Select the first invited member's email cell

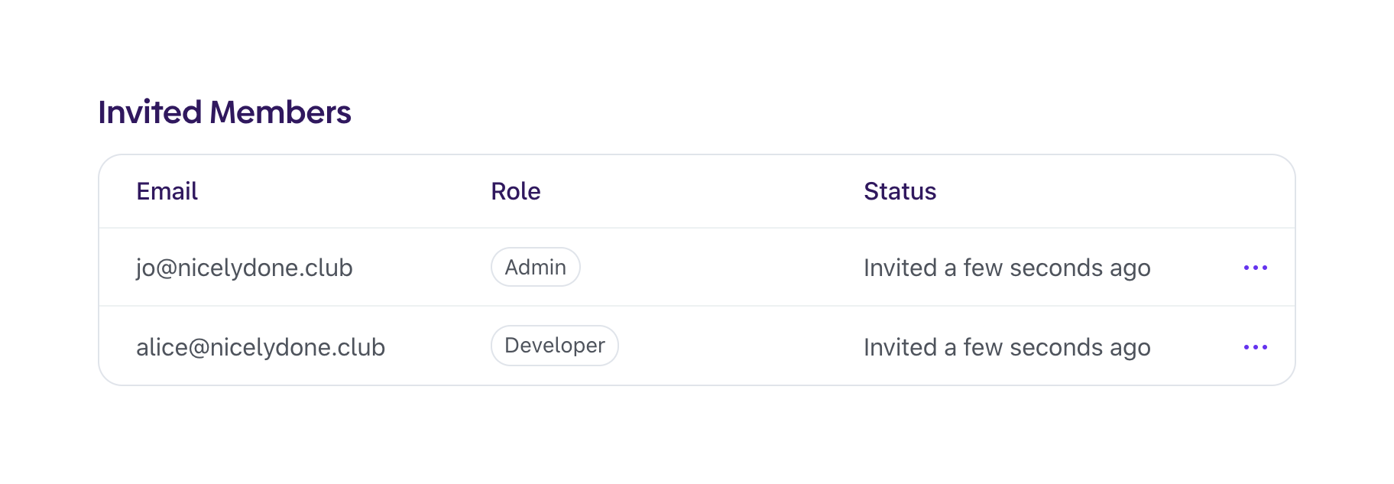click(245, 268)
